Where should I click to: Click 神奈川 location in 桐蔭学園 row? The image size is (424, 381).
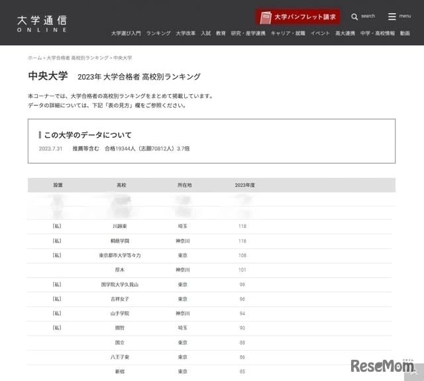183,241
